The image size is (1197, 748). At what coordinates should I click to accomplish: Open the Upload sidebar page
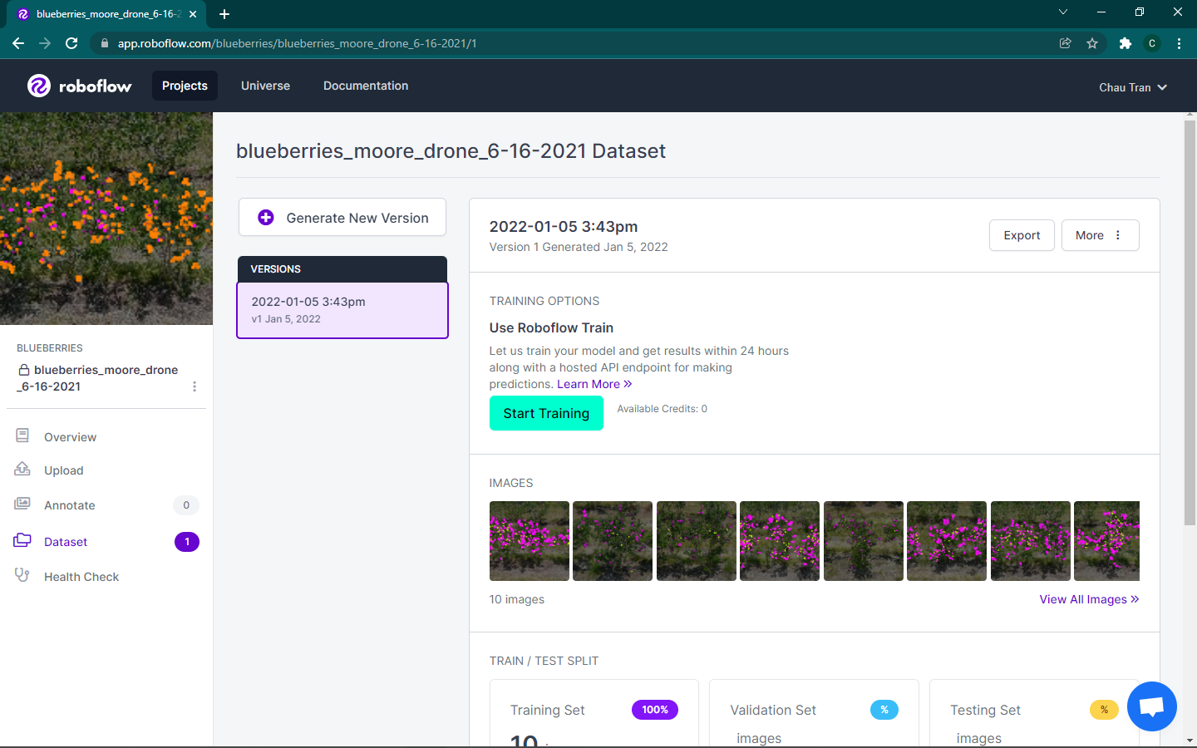63,470
